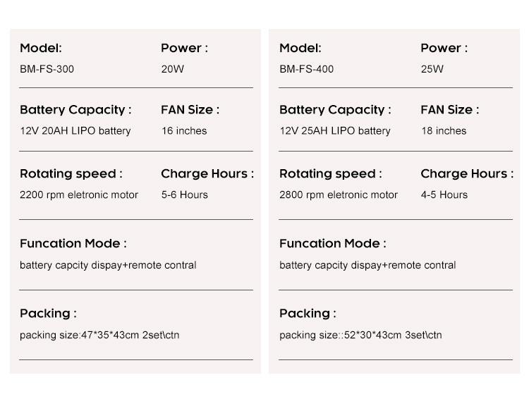529x394 pixels.
Task: Click the 18 inches fan size
Action: 444,131
